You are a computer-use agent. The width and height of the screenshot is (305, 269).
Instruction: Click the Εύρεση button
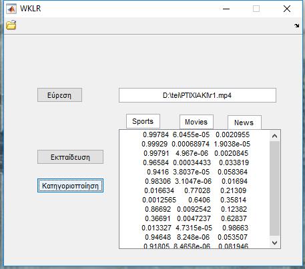(x=59, y=95)
